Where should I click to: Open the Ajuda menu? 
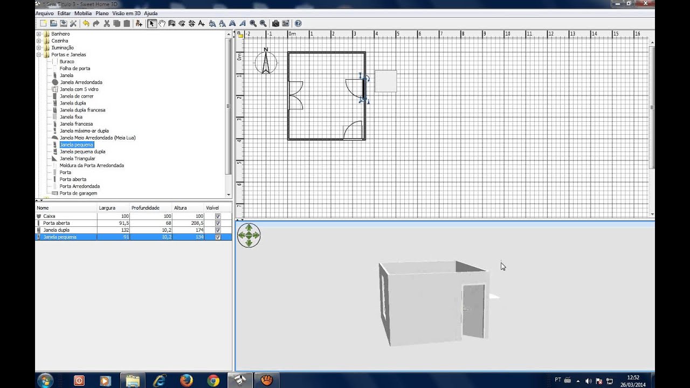[x=151, y=13]
